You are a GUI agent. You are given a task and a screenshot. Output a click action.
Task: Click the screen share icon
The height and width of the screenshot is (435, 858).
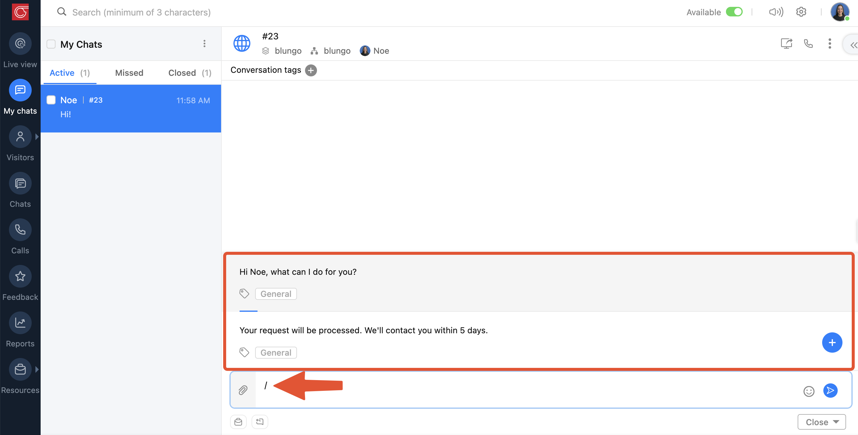pyautogui.click(x=786, y=44)
